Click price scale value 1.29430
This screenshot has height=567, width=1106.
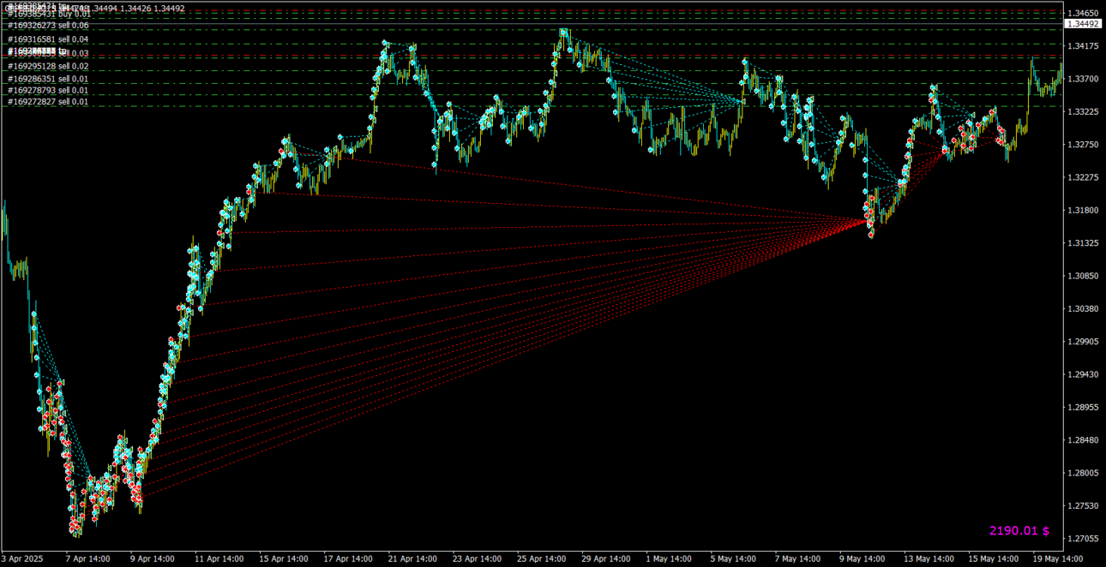point(1082,374)
